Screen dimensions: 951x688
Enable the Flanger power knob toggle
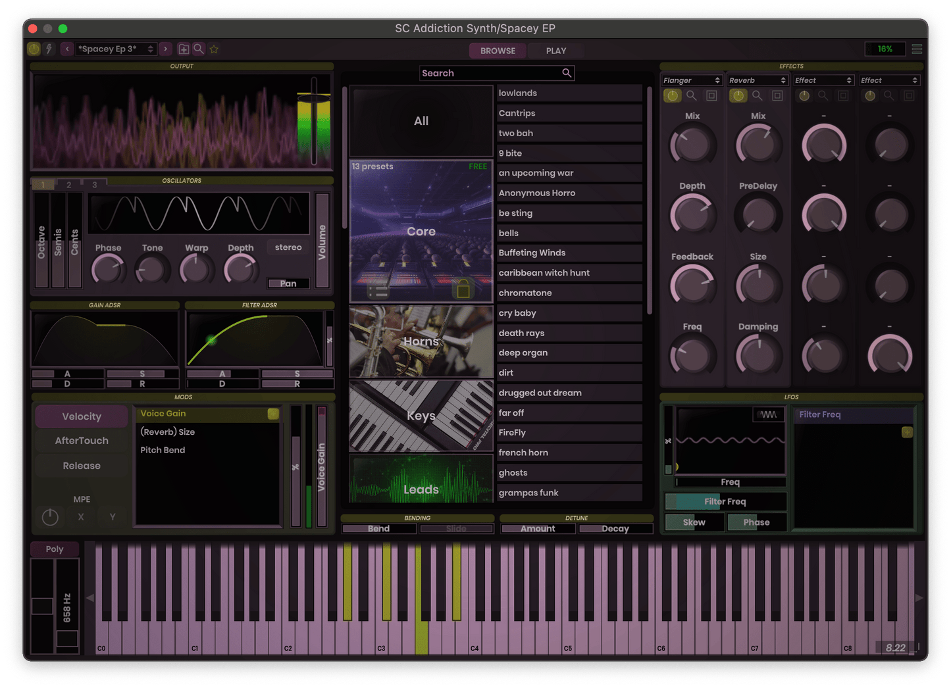click(672, 95)
